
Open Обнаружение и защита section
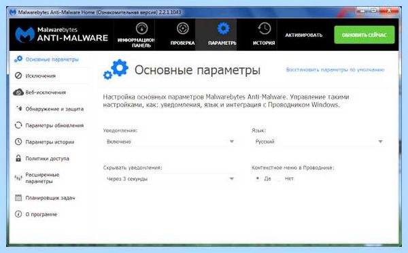[50, 109]
